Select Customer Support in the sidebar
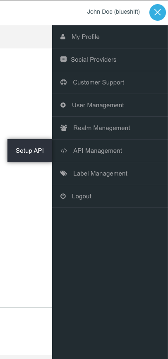 110,82
